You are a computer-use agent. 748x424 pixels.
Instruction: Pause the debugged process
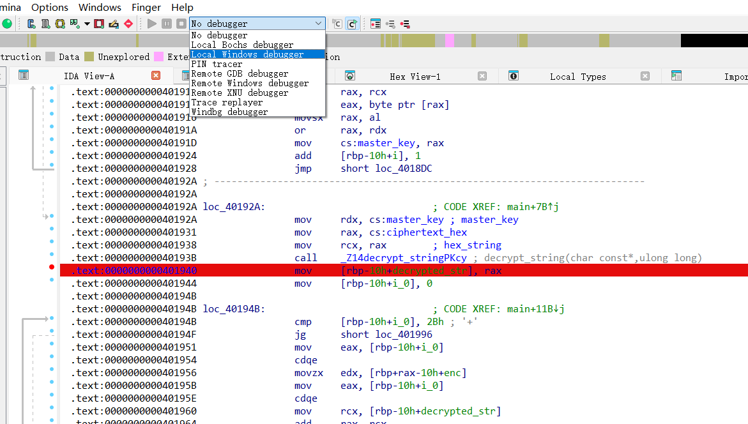(166, 24)
